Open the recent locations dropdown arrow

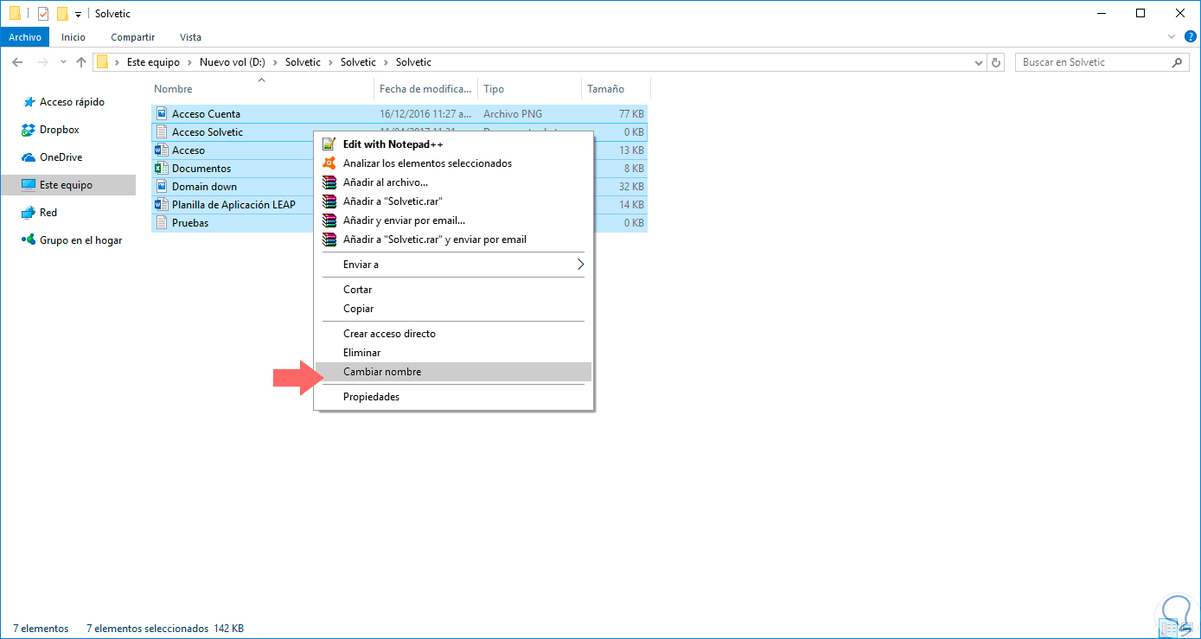coord(63,62)
